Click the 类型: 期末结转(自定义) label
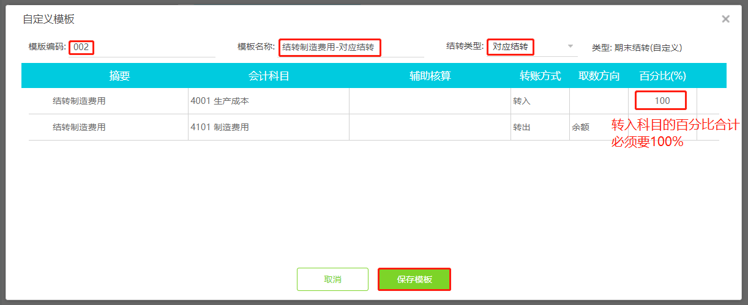 637,48
